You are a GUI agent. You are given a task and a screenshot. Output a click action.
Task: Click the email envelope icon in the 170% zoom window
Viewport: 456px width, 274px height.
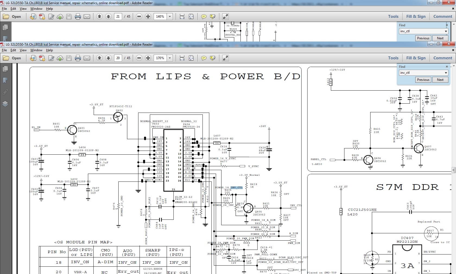(x=87, y=58)
